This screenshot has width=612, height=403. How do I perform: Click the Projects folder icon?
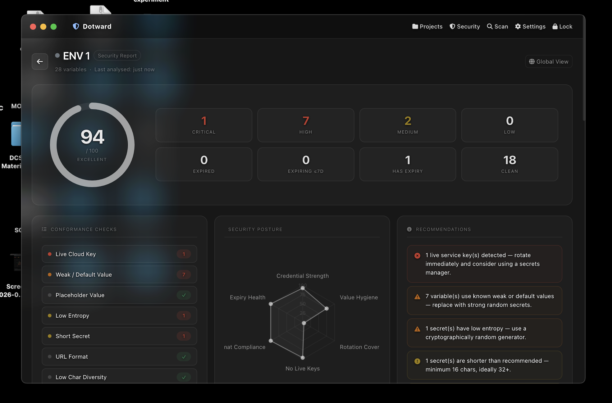[x=415, y=26]
